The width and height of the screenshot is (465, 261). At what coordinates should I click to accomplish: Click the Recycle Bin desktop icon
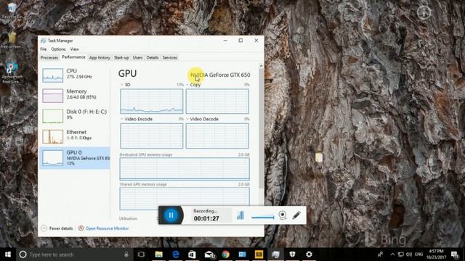point(11,11)
